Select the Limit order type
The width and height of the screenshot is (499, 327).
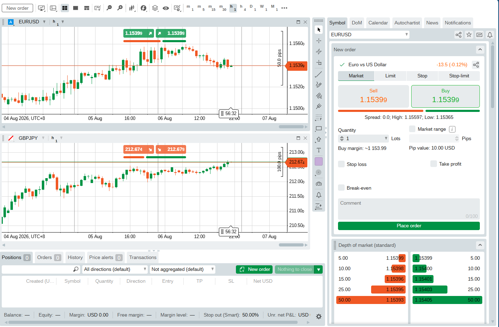click(390, 76)
